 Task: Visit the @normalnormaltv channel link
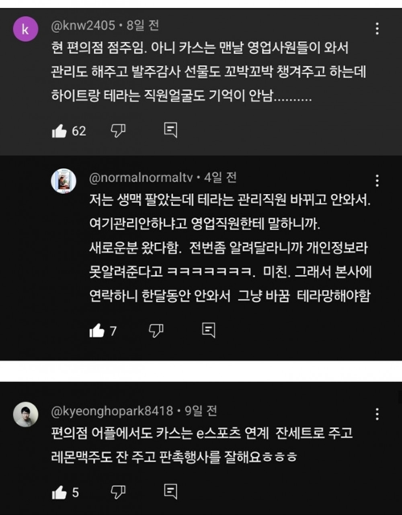pyautogui.click(x=142, y=178)
